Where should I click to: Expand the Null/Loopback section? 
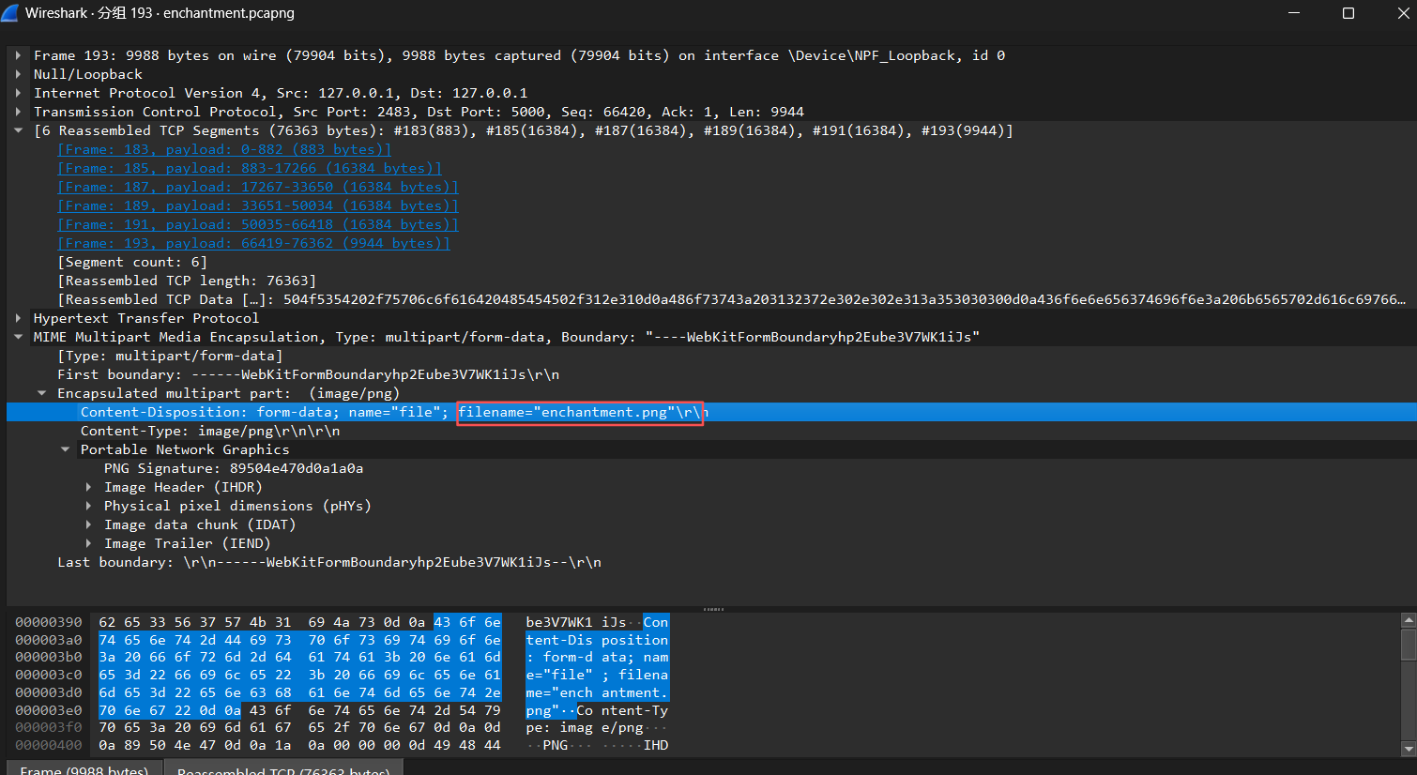point(18,74)
